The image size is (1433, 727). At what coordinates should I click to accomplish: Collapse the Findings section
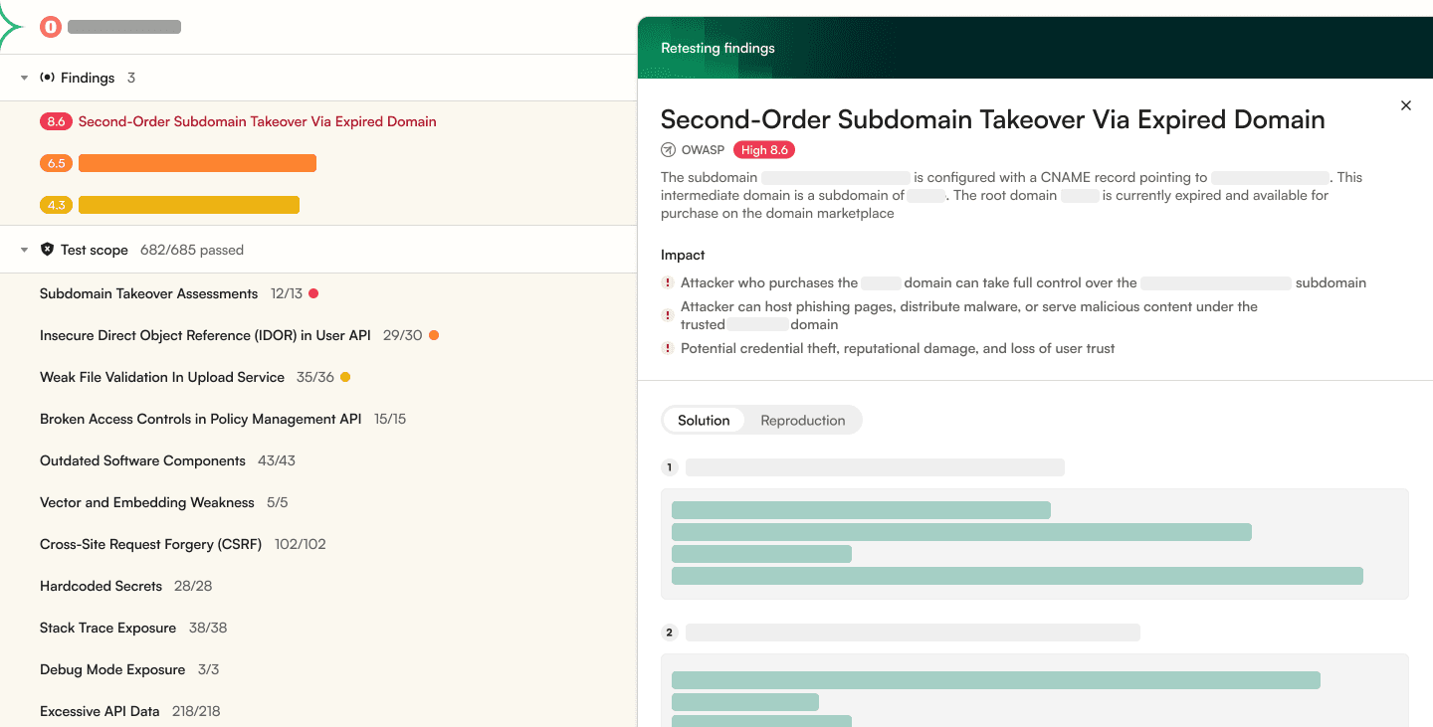(x=23, y=77)
